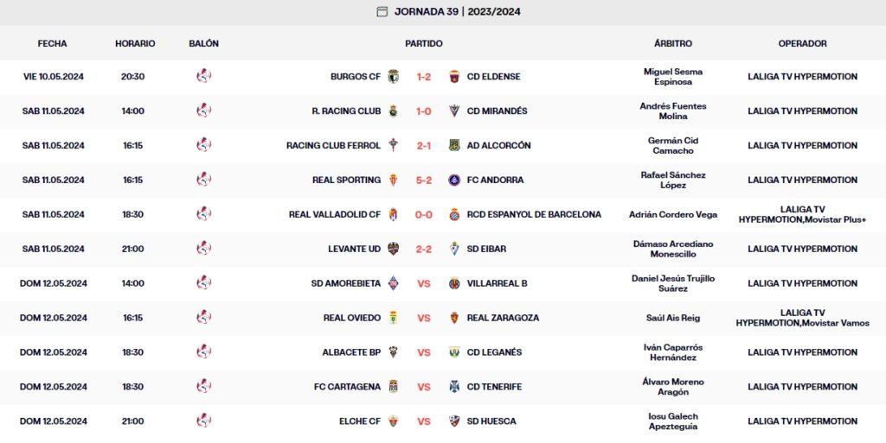Click the CD Tenerife club crest
This screenshot has width=886, height=443.
pos(454,387)
